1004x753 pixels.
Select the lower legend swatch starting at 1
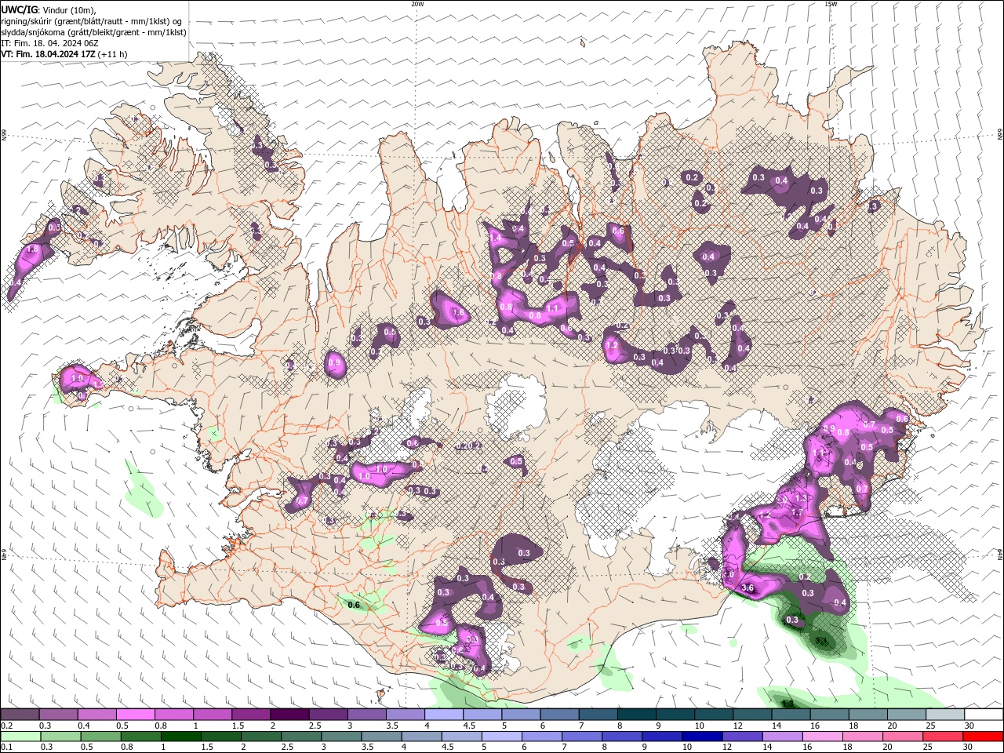pyautogui.click(x=181, y=737)
